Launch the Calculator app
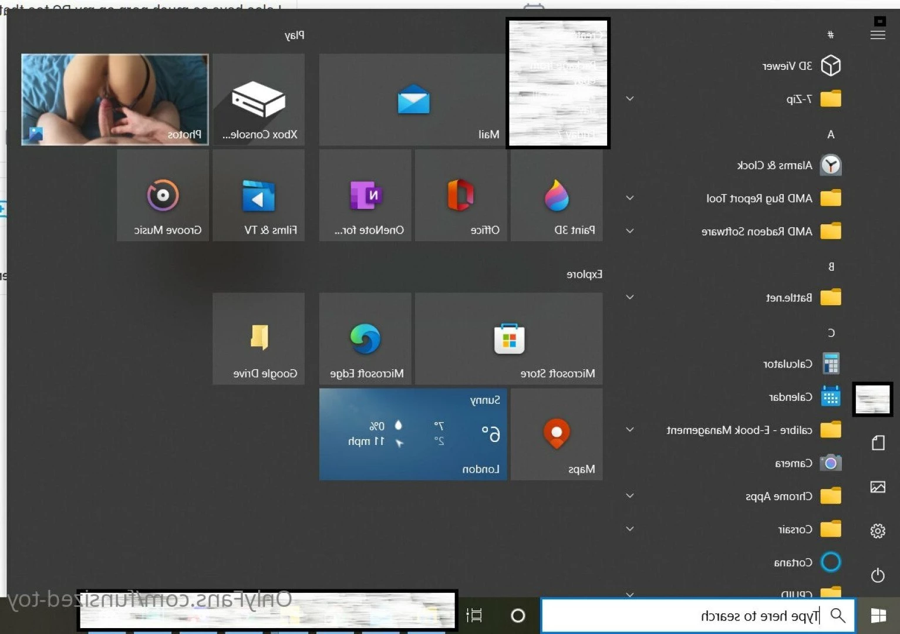Screen dimensions: 900x634 801,363
